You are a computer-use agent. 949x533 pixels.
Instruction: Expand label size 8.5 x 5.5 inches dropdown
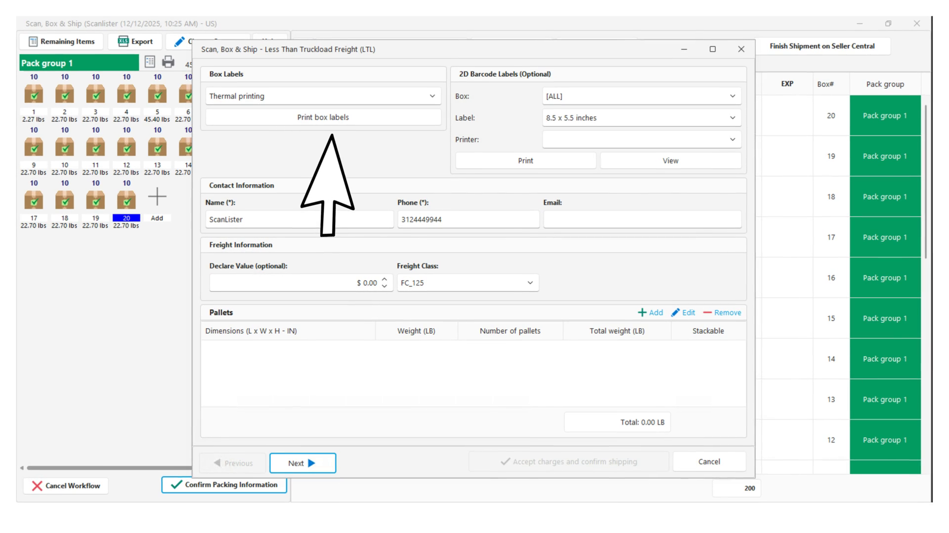641,118
